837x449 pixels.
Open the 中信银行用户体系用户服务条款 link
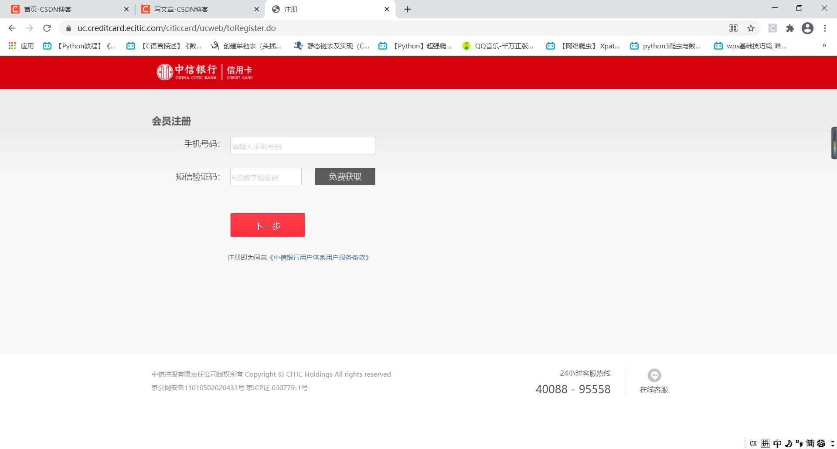[320, 257]
